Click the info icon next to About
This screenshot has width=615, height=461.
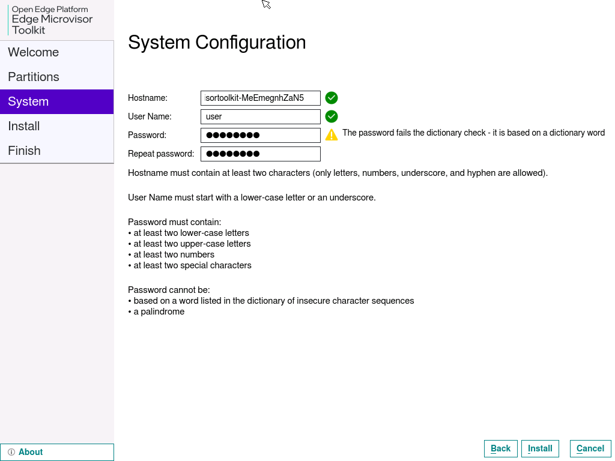click(11, 452)
